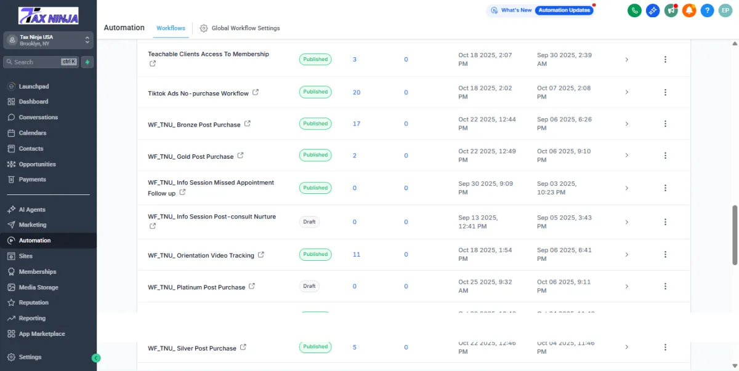Click the green phone dialer icon
The image size is (739, 371).
634,10
